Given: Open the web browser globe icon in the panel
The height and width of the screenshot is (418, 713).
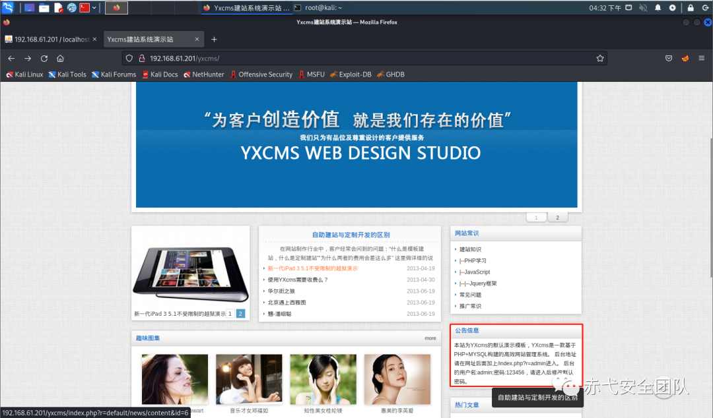Looking at the screenshot, I should click(71, 8).
